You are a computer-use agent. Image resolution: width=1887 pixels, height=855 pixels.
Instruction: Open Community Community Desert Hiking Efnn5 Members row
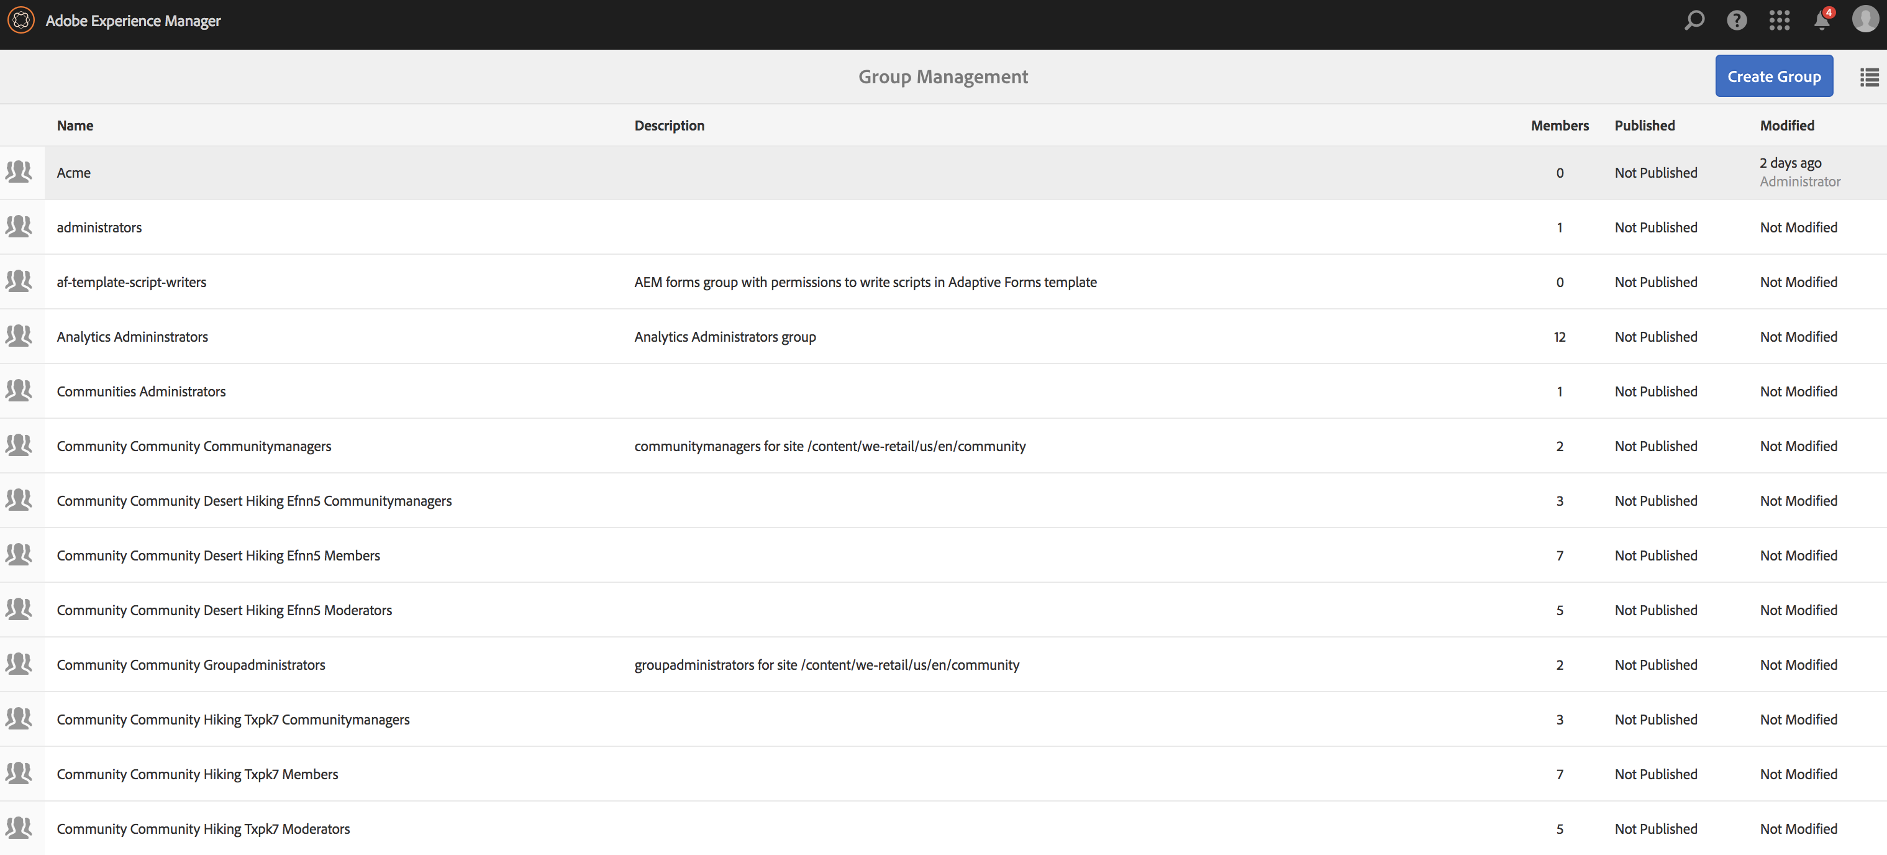[x=218, y=556]
